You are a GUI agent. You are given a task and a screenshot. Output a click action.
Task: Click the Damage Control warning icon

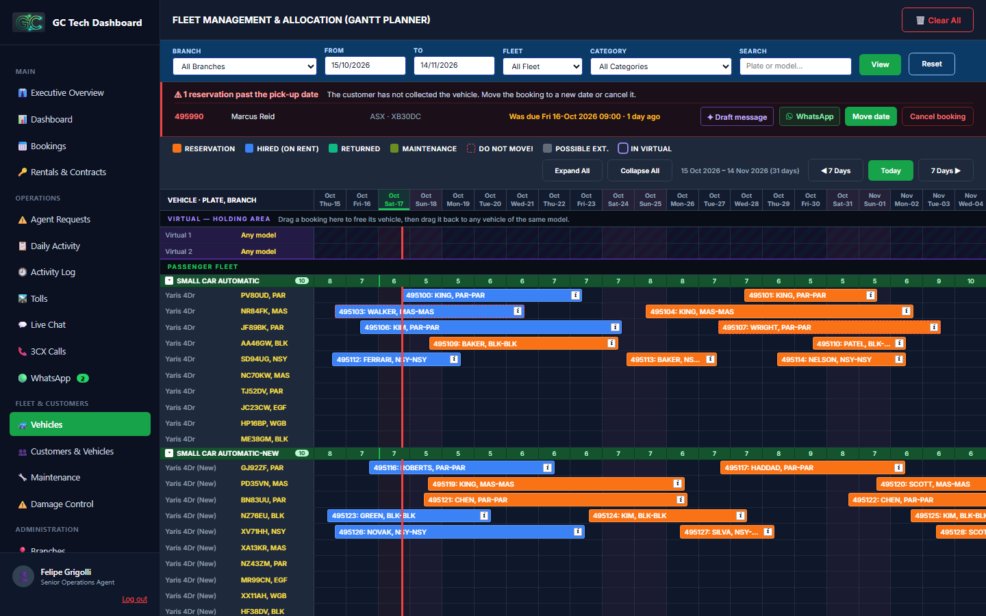pyautogui.click(x=23, y=504)
